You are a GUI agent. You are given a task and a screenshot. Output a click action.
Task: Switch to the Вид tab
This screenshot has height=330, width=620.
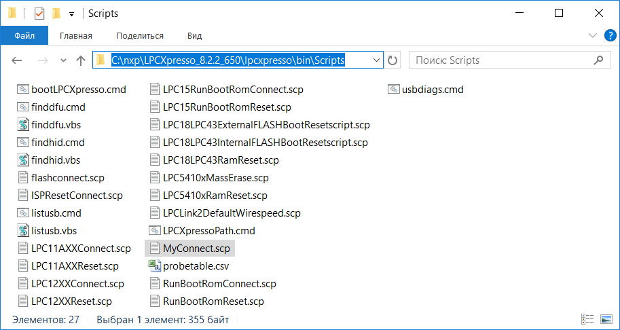coord(195,35)
